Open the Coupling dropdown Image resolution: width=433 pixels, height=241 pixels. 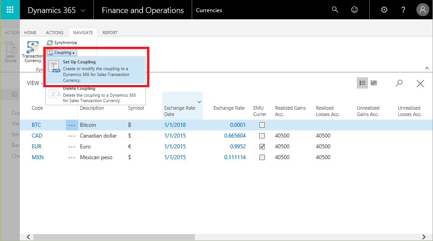tap(61, 53)
